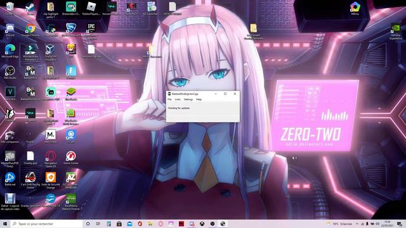The image size is (406, 228).
Task: Open the notification center icon
Action: point(400,224)
